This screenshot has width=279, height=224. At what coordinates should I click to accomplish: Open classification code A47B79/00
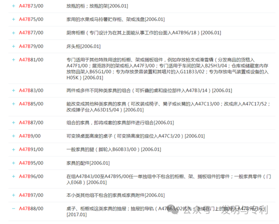click(x=31, y=46)
